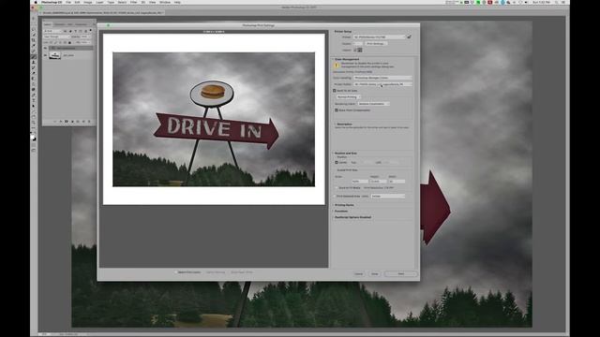Viewport: 600px width, 337px height.
Task: Click Create new layer icon
Action: click(x=83, y=122)
